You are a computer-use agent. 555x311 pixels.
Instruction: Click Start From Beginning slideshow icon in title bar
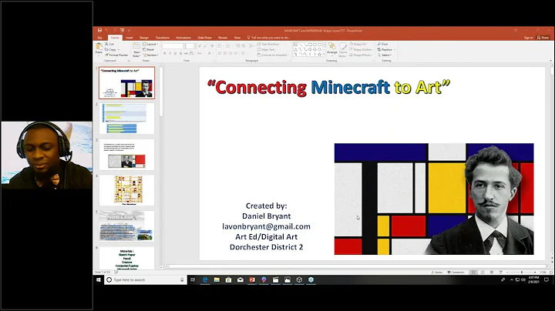[122, 30]
